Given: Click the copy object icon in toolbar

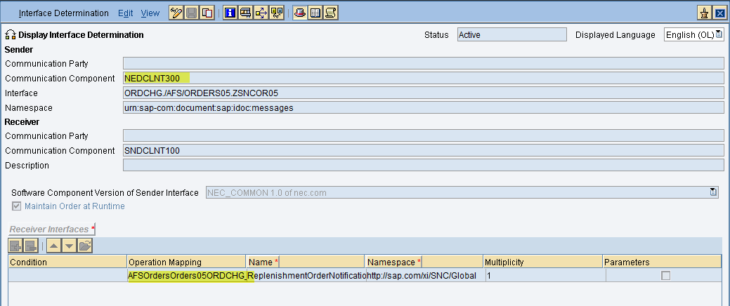Looking at the screenshot, I should (207, 13).
